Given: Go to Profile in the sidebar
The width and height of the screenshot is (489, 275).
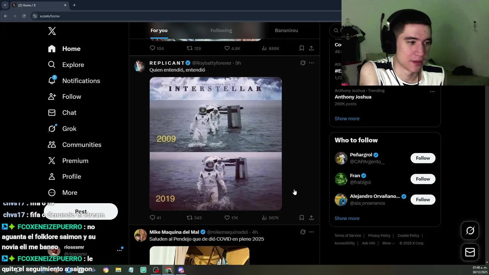Looking at the screenshot, I should pos(64,176).
